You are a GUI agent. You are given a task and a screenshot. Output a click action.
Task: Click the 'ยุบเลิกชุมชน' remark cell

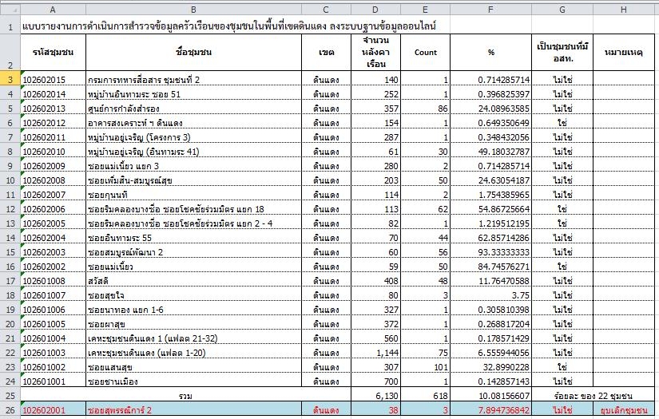(625, 410)
